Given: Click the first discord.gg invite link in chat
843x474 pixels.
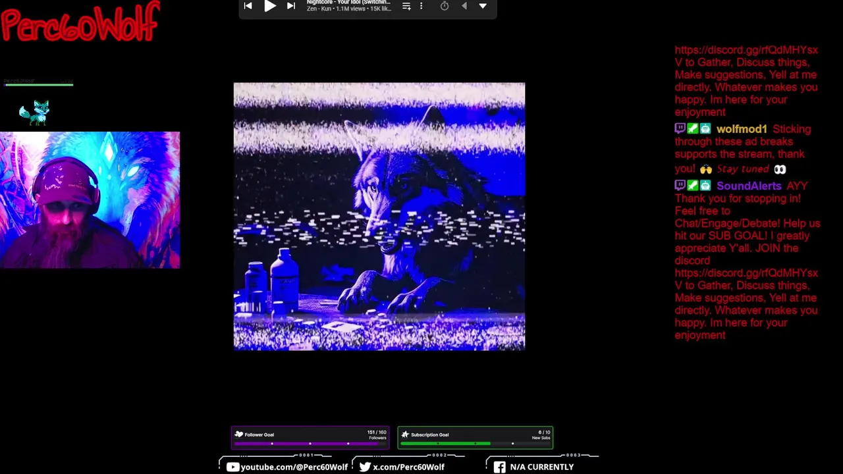Looking at the screenshot, I should click(x=746, y=56).
